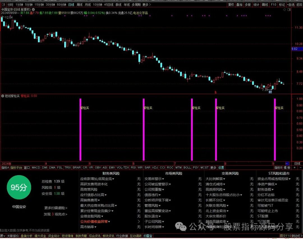Open the 画线 drawing tools
303x239 pixels.
[x=265, y=5]
